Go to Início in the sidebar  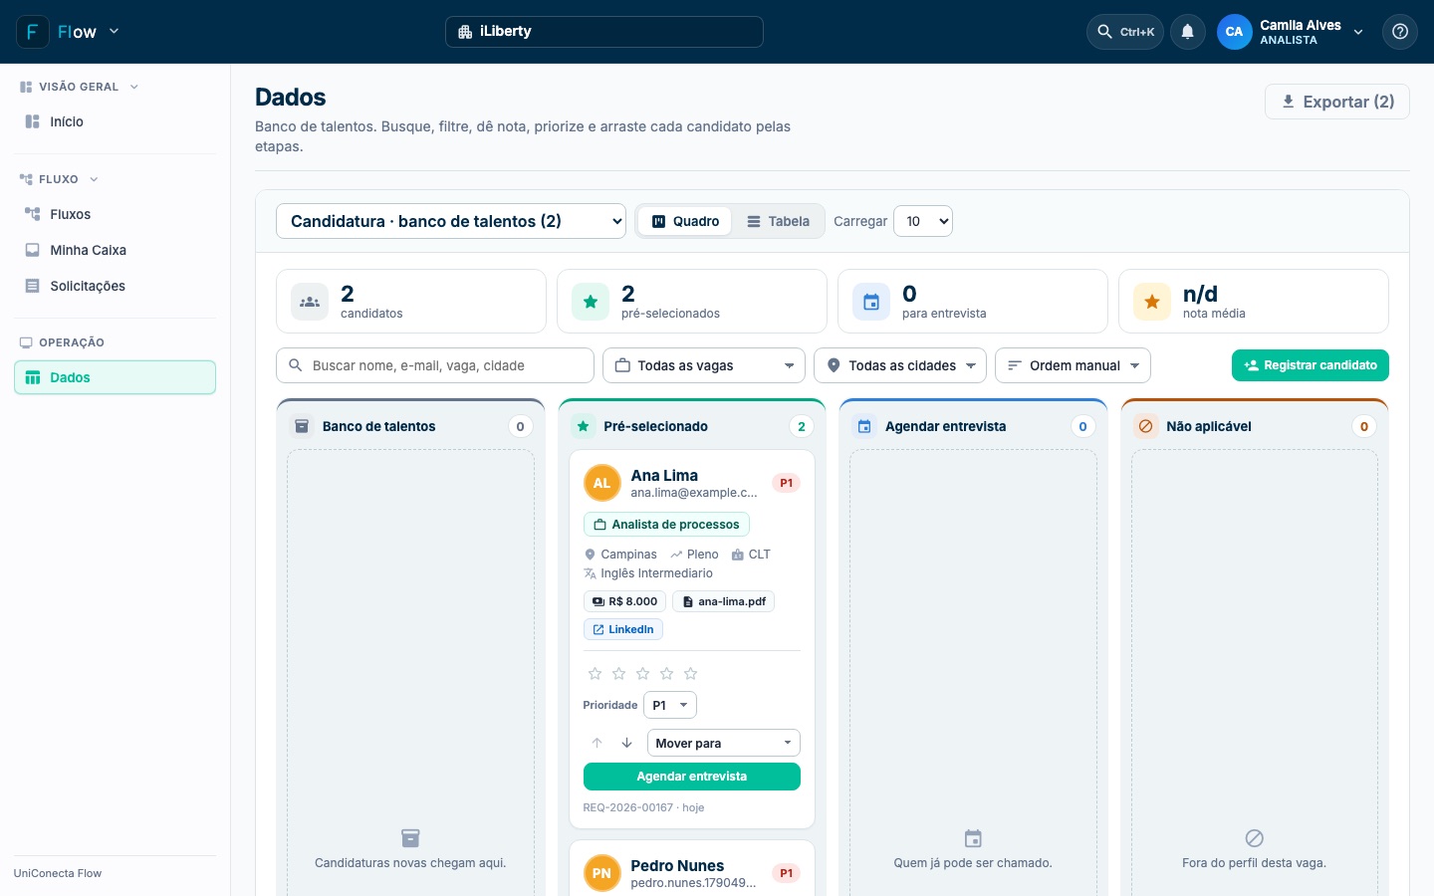coord(115,121)
